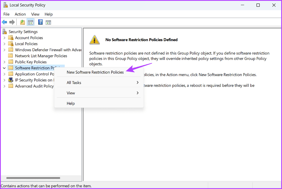
Task: Click the Software Restriction Policies folder icon
Action: pos(11,68)
